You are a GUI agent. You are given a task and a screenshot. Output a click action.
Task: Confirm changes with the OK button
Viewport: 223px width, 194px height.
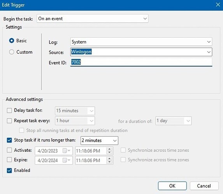[172, 186]
